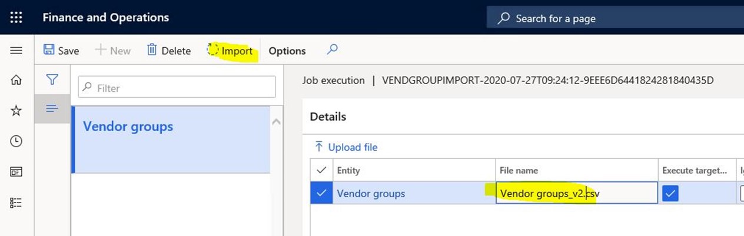
Task: Toggle the Vendor groups row selection checkbox
Action: 321,193
